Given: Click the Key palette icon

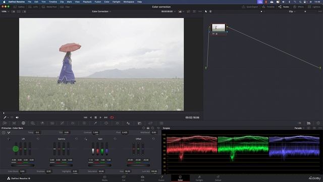Looking at the screenshot, I should tap(139, 123).
